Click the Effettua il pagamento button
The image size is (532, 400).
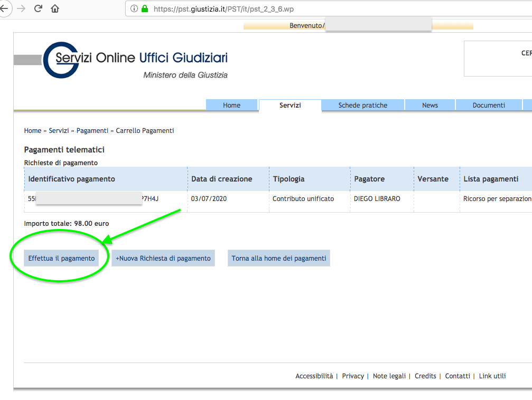point(61,258)
